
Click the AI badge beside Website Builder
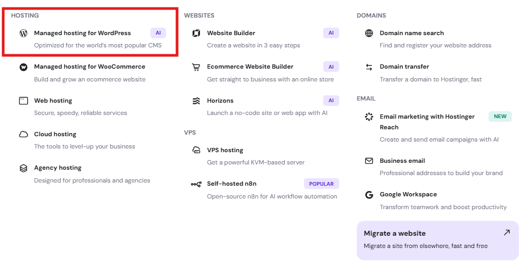(x=331, y=33)
